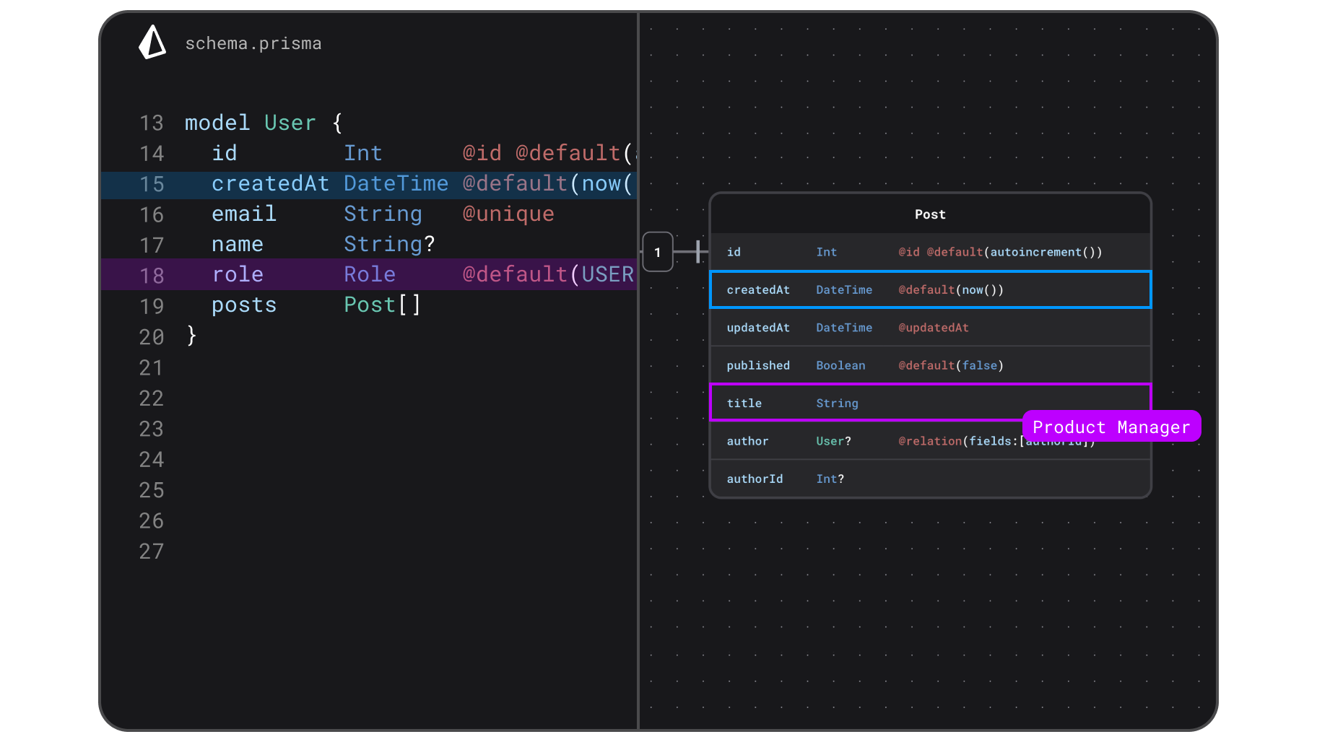Click the Post table header
The height and width of the screenshot is (742, 1317).
(x=930, y=214)
